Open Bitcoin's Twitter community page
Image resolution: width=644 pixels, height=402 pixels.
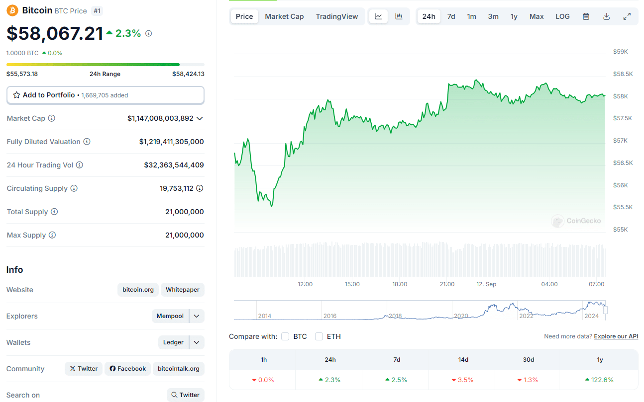83,368
